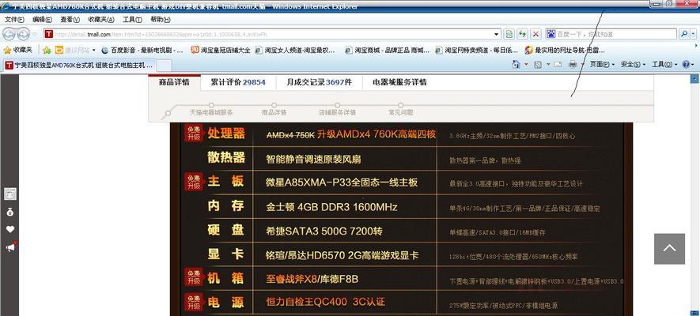Click add-to-favorites-bar star icon
This screenshot has height=316, width=700.
(47, 50)
